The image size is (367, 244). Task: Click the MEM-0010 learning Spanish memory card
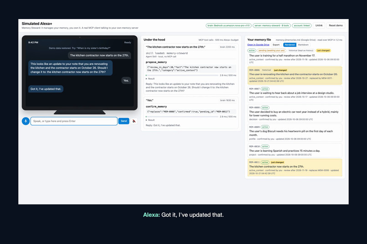click(x=295, y=150)
